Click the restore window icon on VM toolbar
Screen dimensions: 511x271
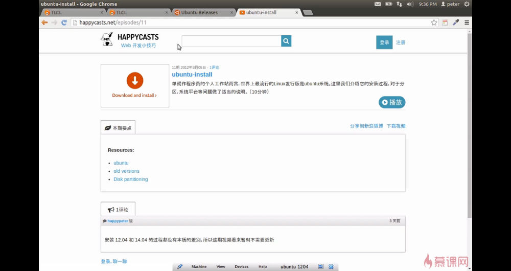coord(320,266)
